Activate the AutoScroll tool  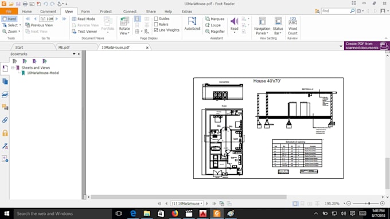[192, 24]
